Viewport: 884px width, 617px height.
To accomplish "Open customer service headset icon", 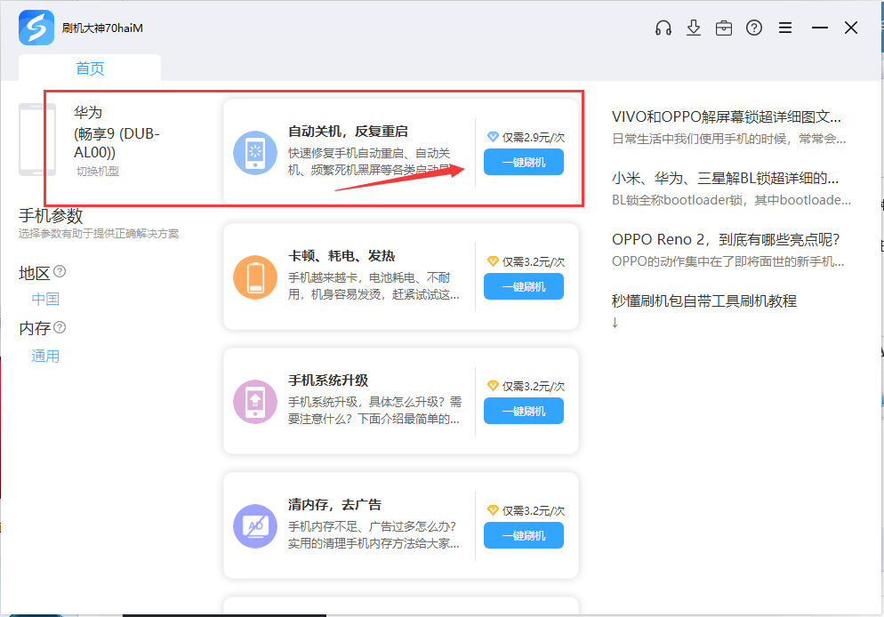I will click(663, 28).
